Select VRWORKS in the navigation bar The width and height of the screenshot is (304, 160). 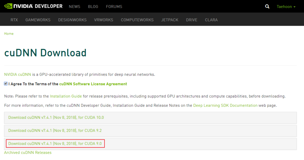point(104,20)
